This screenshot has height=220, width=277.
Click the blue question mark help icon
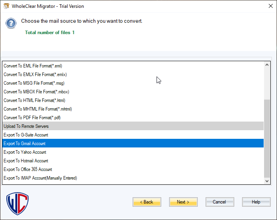11,24
